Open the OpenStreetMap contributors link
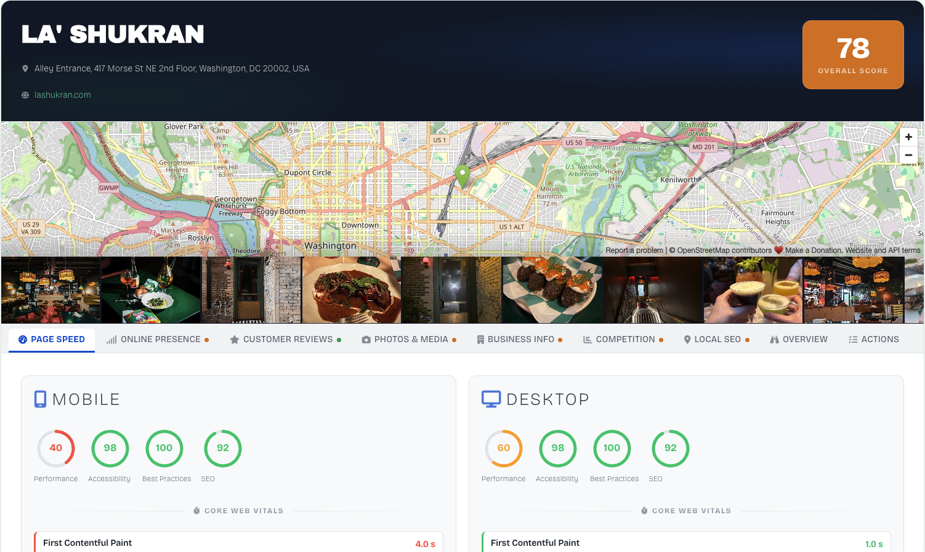This screenshot has width=925, height=552. tap(724, 250)
